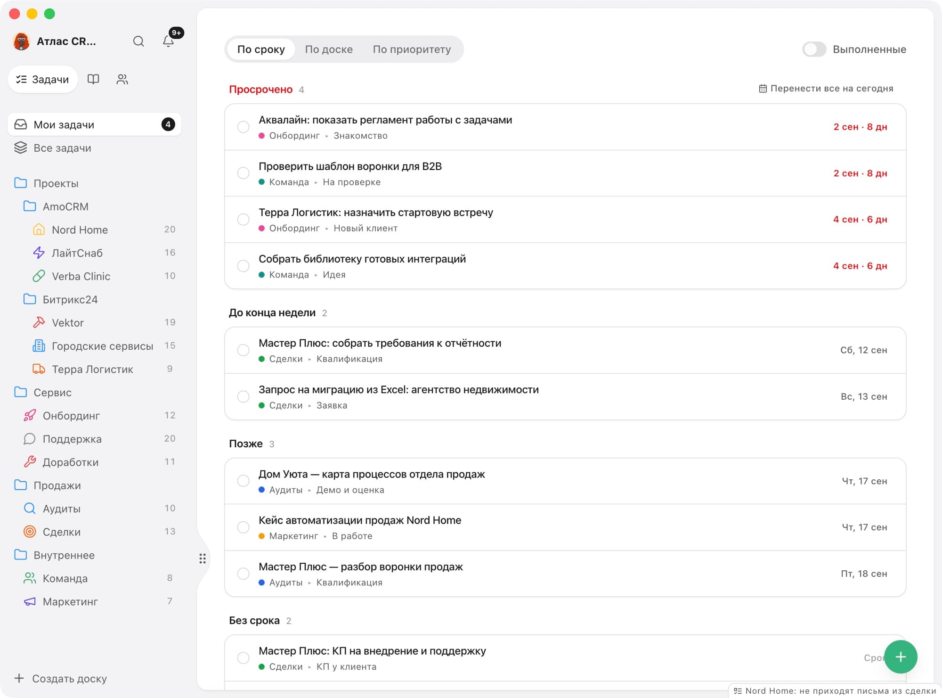This screenshot has height=698, width=942.
Task: Open the Vektor board
Action: click(94, 322)
